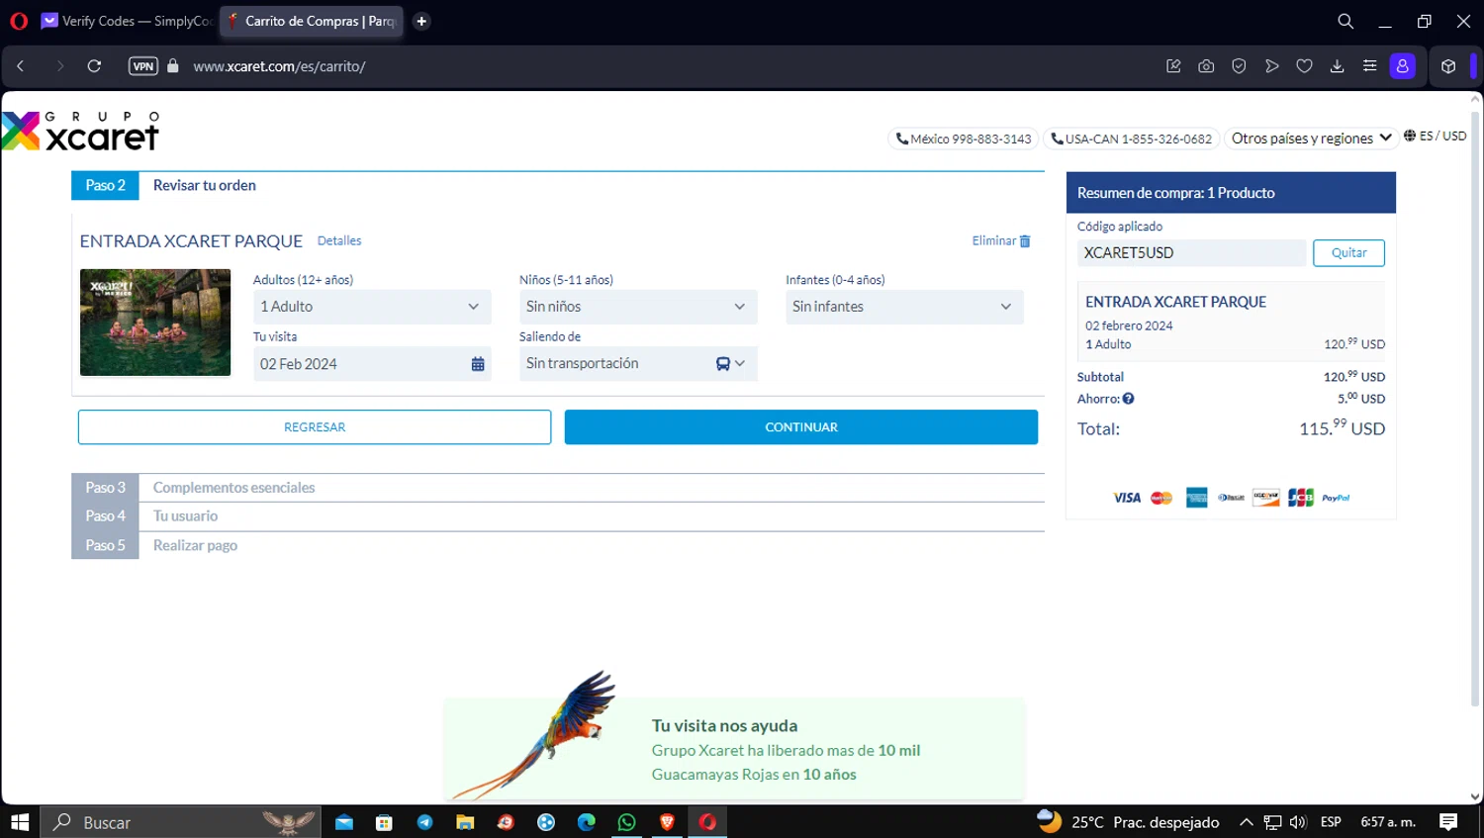Click Quitar to remove the promo code
This screenshot has width=1484, height=838.
(1347, 253)
